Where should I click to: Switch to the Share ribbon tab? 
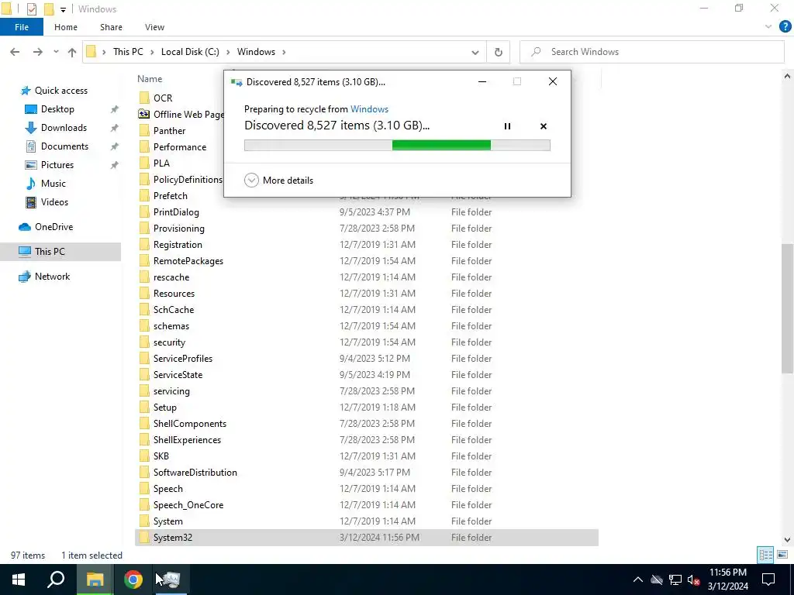(x=111, y=27)
